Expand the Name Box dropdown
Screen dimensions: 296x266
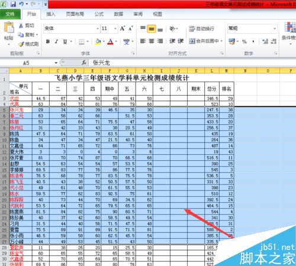56,63
